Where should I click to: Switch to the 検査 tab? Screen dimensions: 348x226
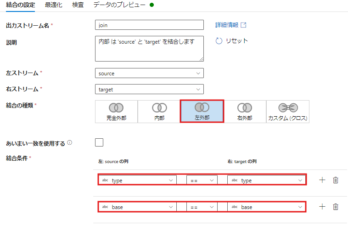click(x=78, y=5)
